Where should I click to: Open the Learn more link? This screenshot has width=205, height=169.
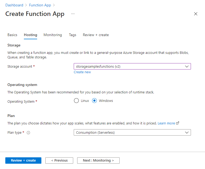(166, 123)
